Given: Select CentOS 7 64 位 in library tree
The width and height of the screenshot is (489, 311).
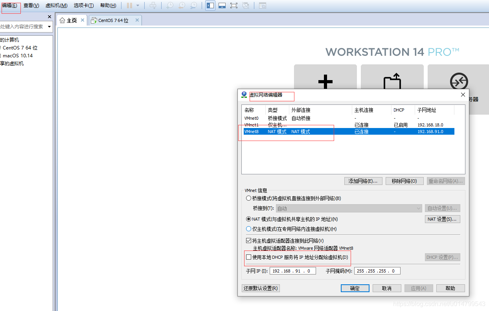Looking at the screenshot, I should (20, 48).
